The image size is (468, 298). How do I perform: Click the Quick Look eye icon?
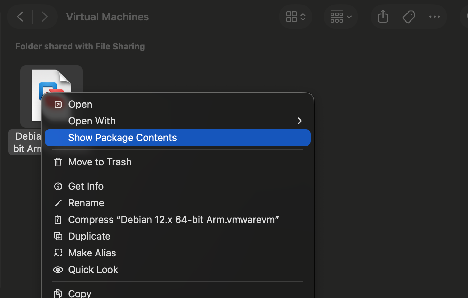tap(58, 270)
